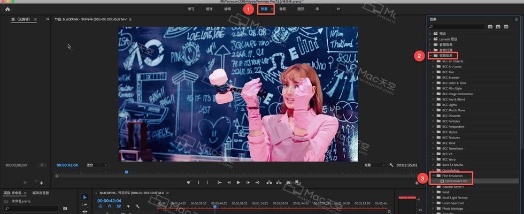The image size is (524, 214).
Task: Mark Out point in program monitor
Action: click(x=207, y=182)
